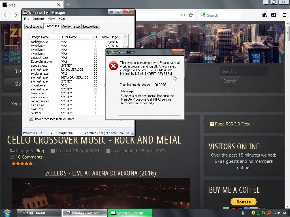Bookmark this page with the star icon

click(191, 15)
